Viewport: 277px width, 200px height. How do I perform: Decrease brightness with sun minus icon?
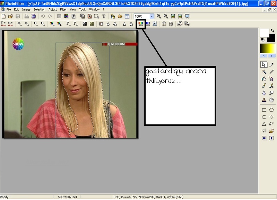pos(20,24)
